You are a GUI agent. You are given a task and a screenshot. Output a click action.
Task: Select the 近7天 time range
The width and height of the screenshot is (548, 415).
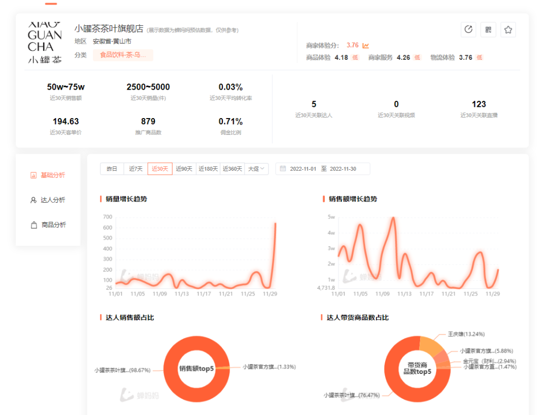pyautogui.click(x=135, y=169)
